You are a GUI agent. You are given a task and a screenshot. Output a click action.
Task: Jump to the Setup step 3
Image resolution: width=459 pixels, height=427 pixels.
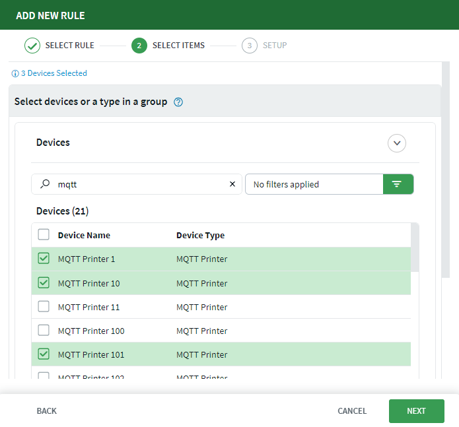click(x=264, y=46)
